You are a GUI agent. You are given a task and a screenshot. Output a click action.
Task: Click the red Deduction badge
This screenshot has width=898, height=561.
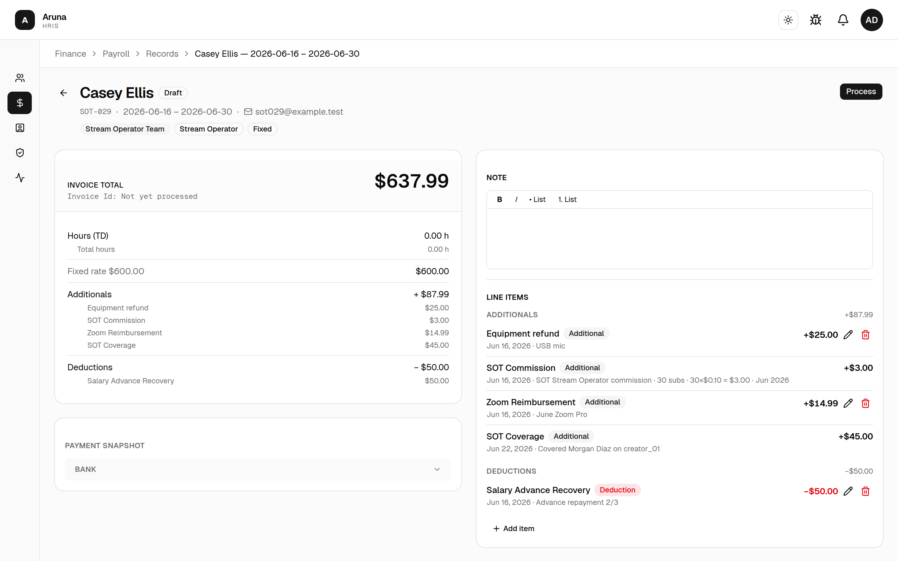click(617, 490)
